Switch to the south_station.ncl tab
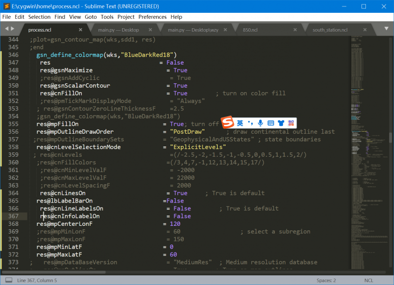Screen dimensions: 394x285 coord(330,30)
